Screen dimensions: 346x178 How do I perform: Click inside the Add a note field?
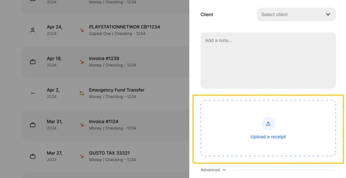[268, 61]
